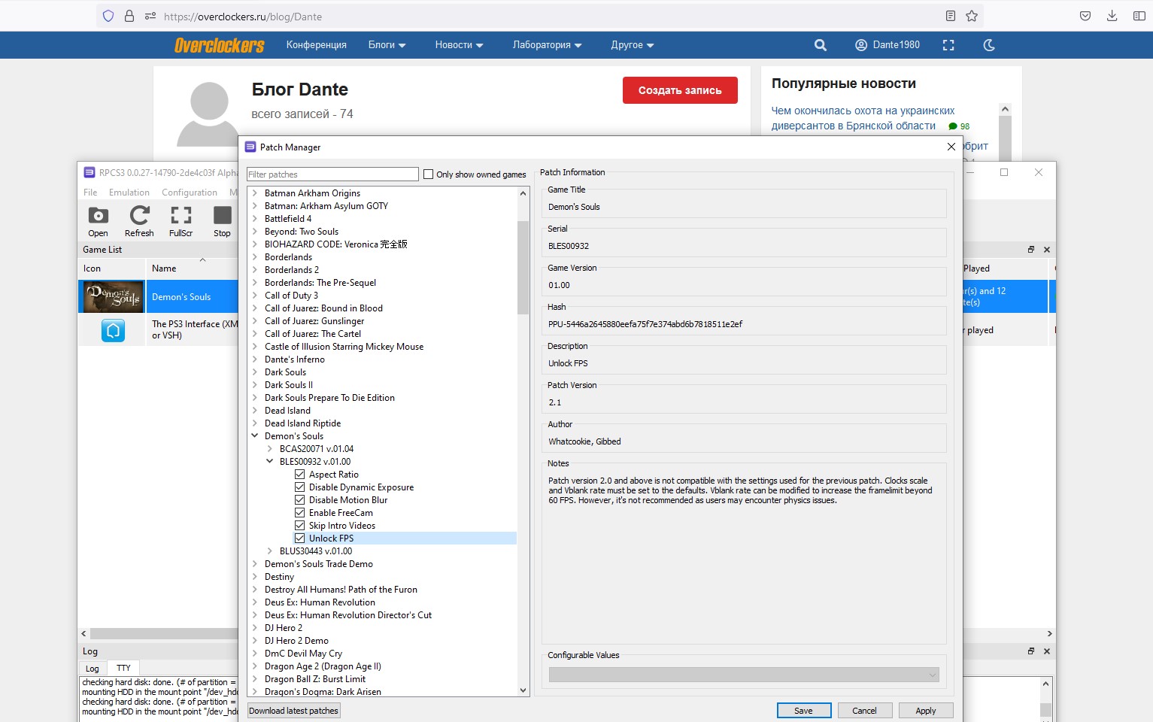Open the Блоги dropdown menu

(387, 45)
